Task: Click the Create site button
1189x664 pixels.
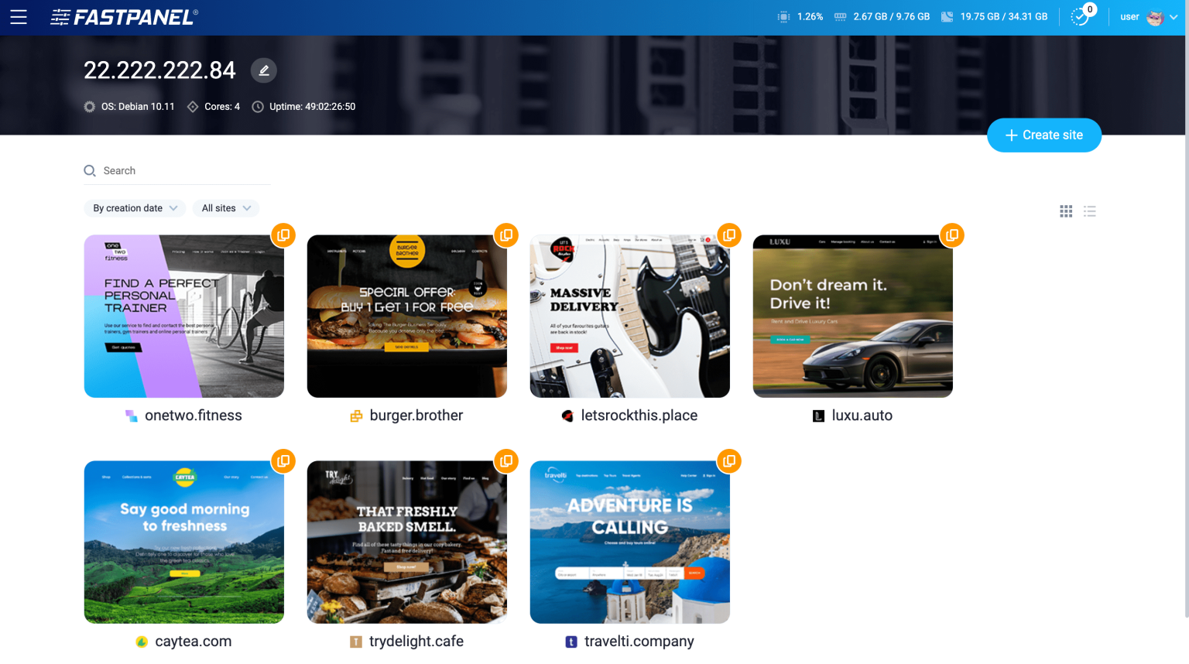Action: coord(1044,135)
